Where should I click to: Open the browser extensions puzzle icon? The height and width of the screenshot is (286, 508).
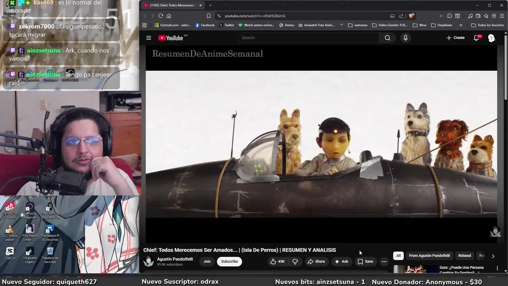coord(449,16)
